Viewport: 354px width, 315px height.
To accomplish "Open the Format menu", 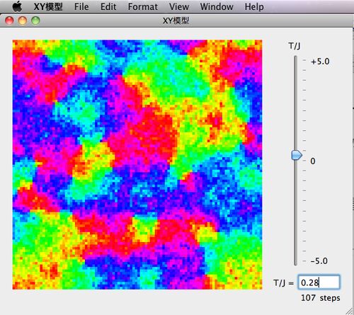I will pos(143,6).
